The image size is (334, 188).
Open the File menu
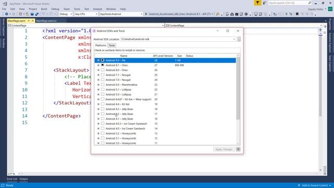(x=4, y=9)
